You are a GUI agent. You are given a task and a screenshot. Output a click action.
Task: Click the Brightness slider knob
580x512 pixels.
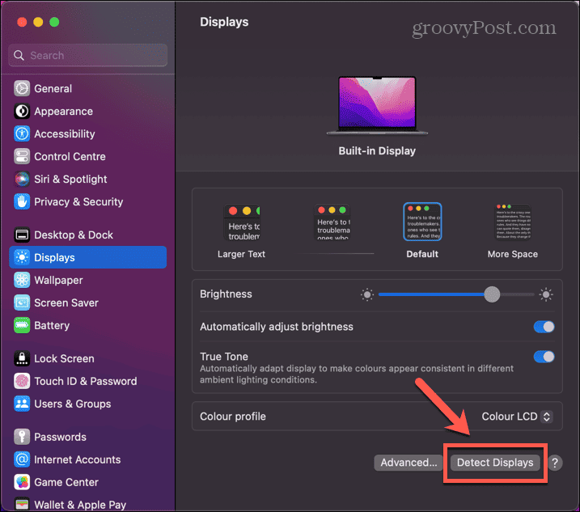coord(492,294)
